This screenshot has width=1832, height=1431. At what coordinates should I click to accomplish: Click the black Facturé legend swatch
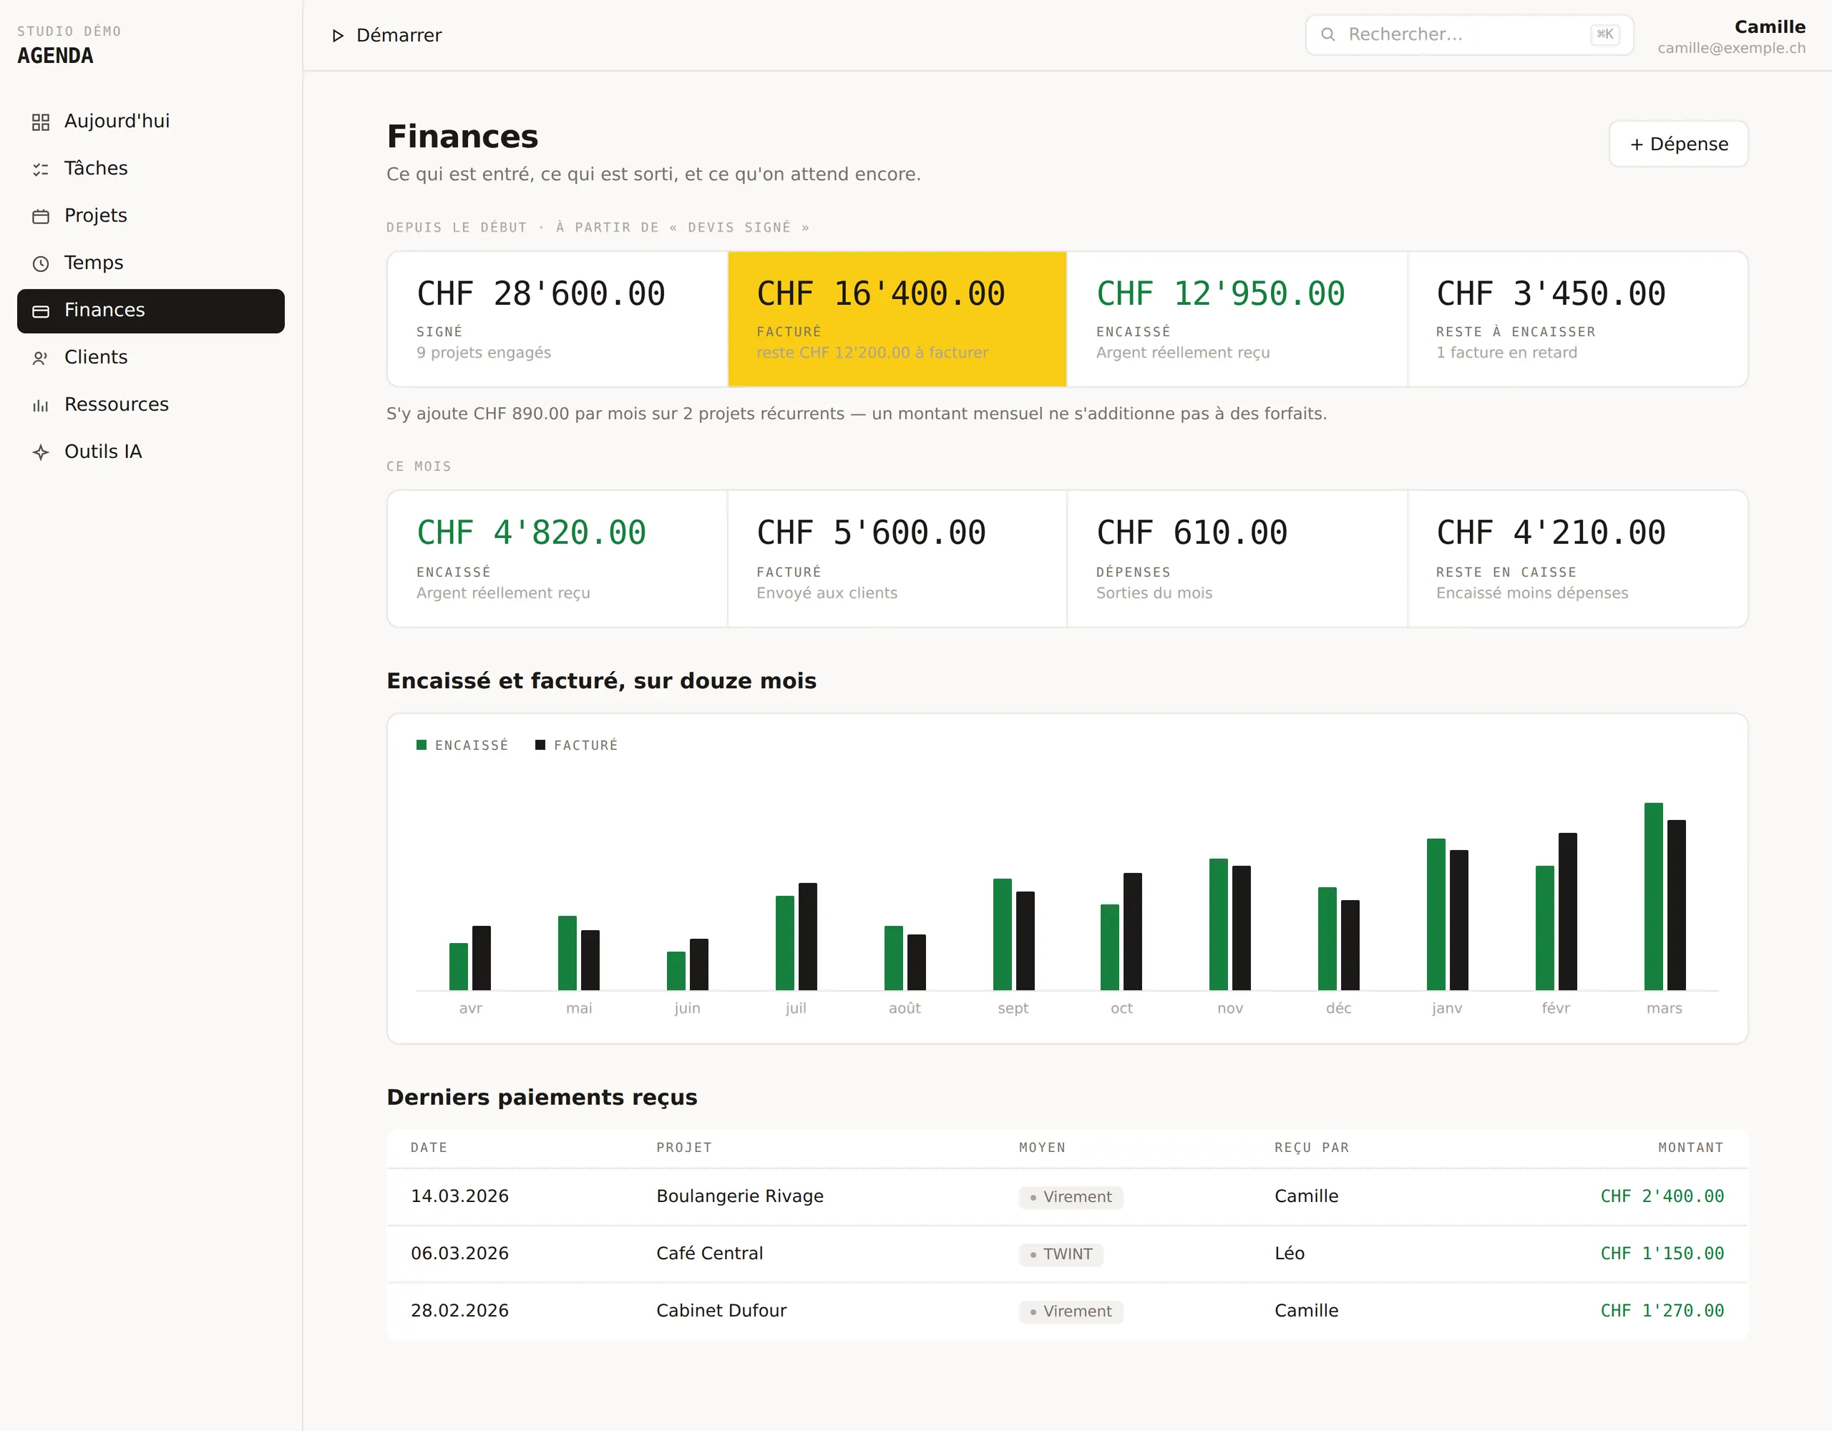[x=540, y=745]
